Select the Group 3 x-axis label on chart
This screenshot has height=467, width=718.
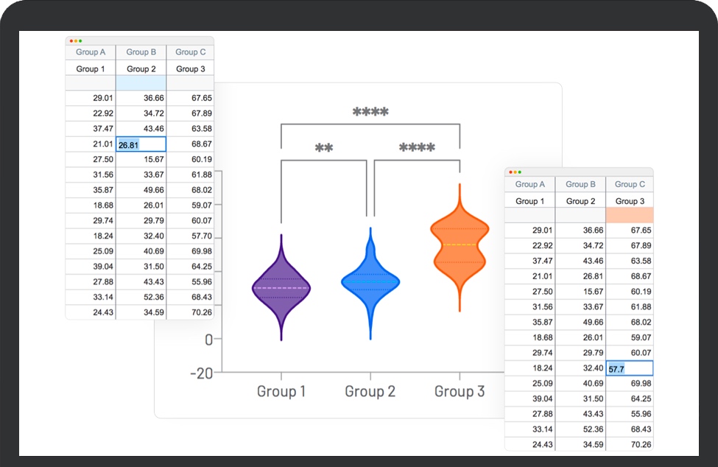coord(460,391)
